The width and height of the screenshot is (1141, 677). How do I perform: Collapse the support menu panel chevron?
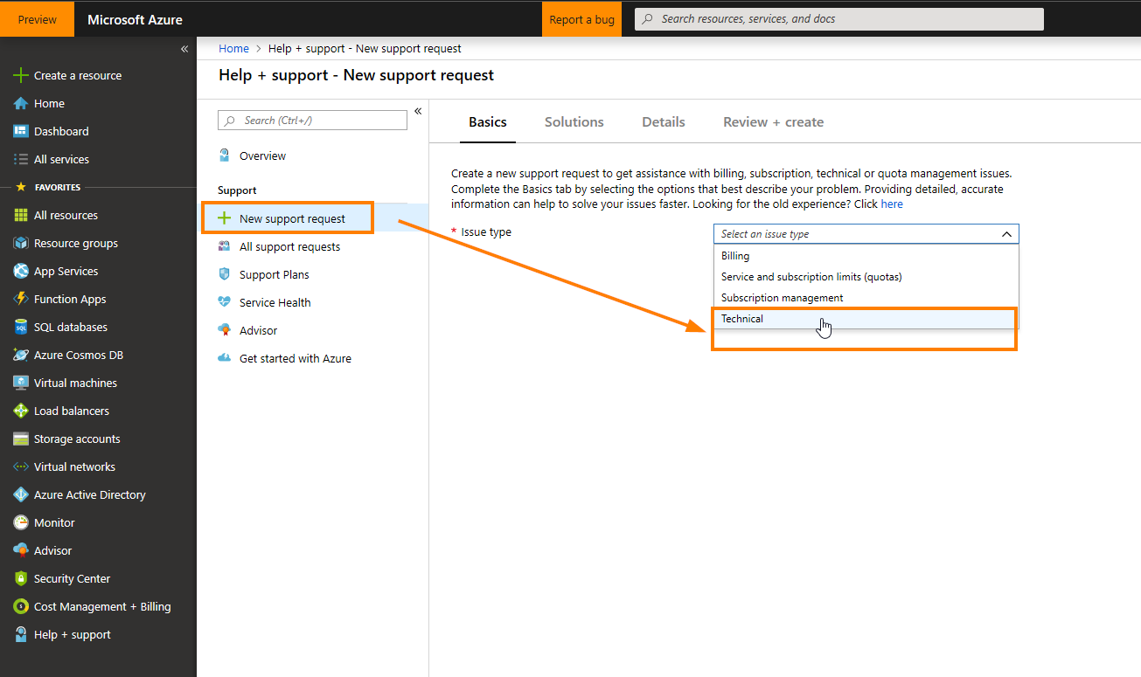click(418, 111)
